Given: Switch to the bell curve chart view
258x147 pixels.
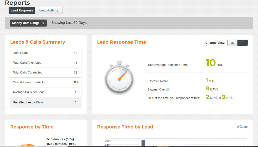Looking at the screenshot, I should point(232,43).
